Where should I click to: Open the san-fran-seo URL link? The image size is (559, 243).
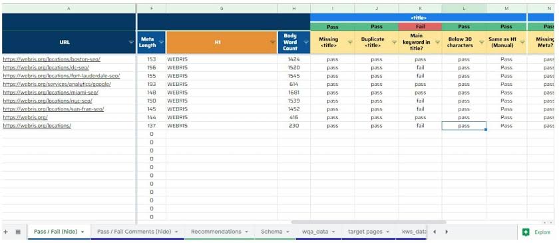pyautogui.click(x=53, y=109)
